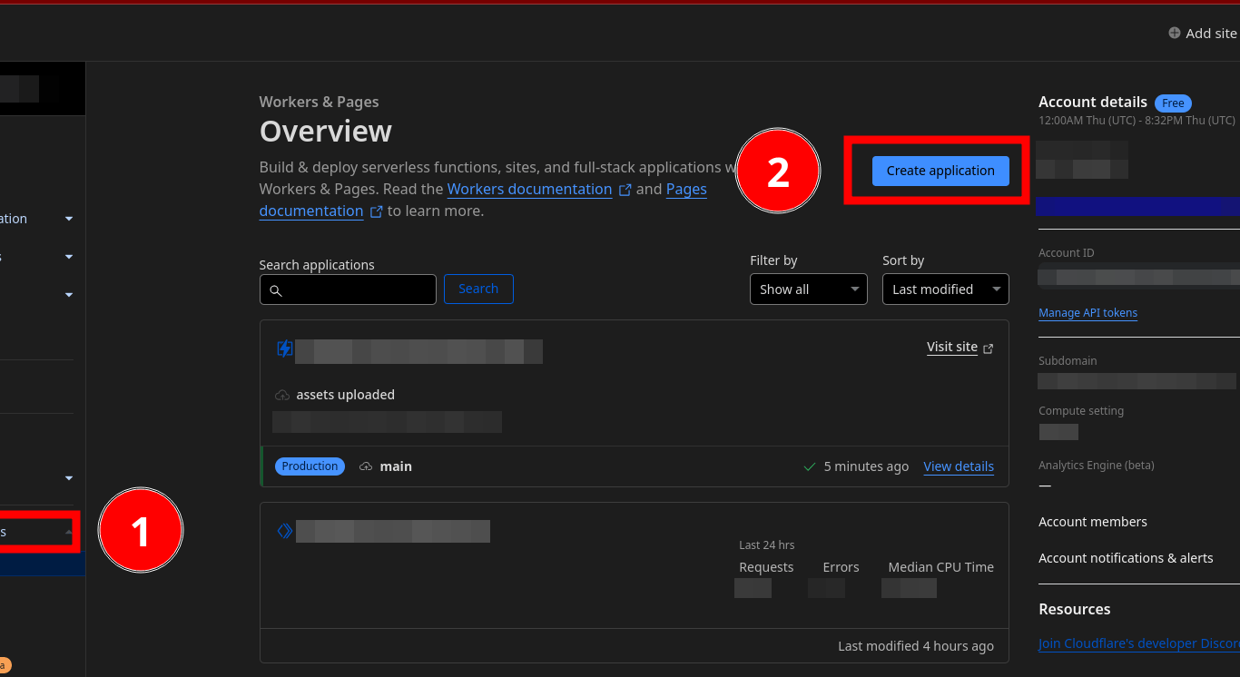
Task: Click the blue Workers lightning bolt icon
Action: [x=284, y=348]
